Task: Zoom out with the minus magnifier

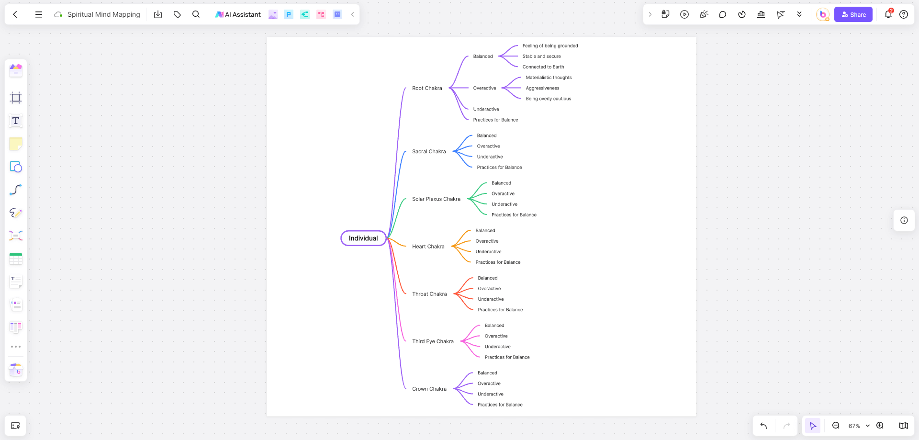Action: [x=836, y=426]
